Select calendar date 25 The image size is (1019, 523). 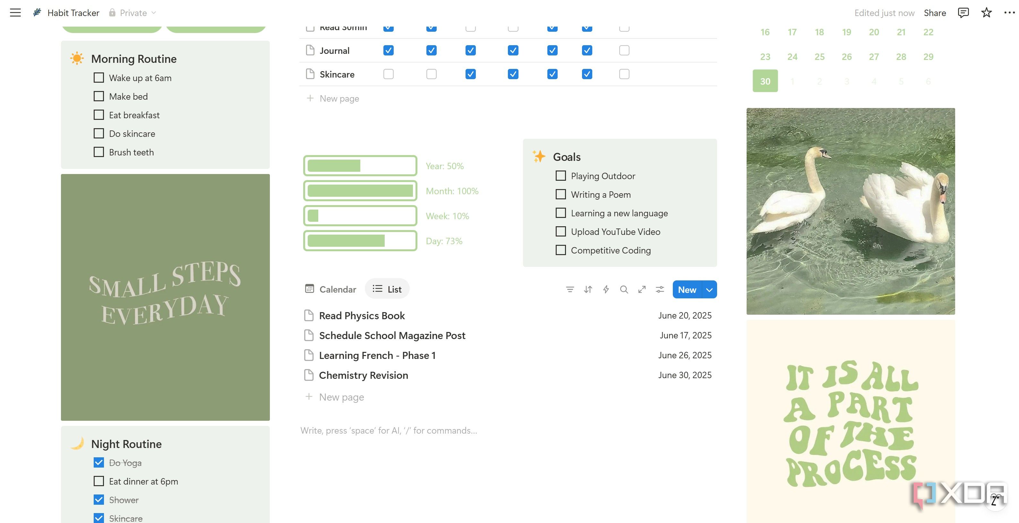pos(819,56)
